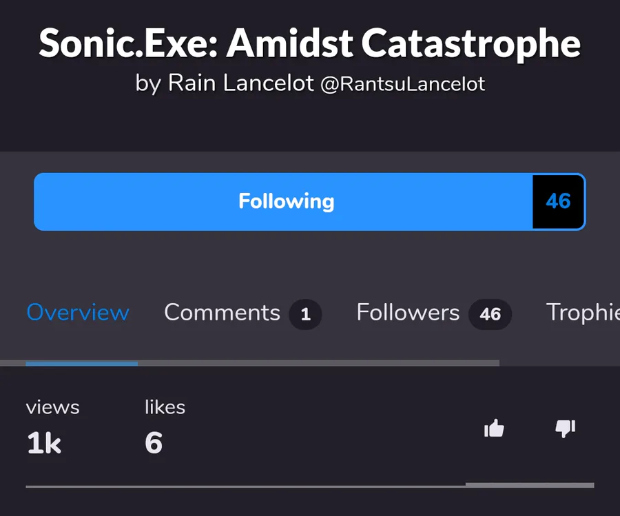Viewport: 620px width, 516px height.
Task: Click the 46 count on Following button
Action: click(558, 201)
